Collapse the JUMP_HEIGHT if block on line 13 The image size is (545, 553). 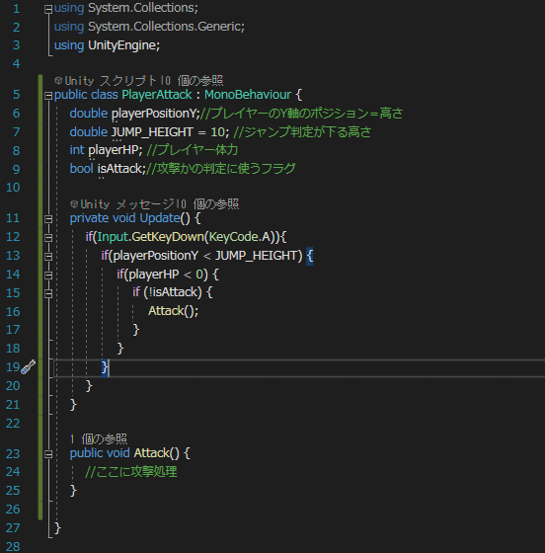[x=48, y=257]
